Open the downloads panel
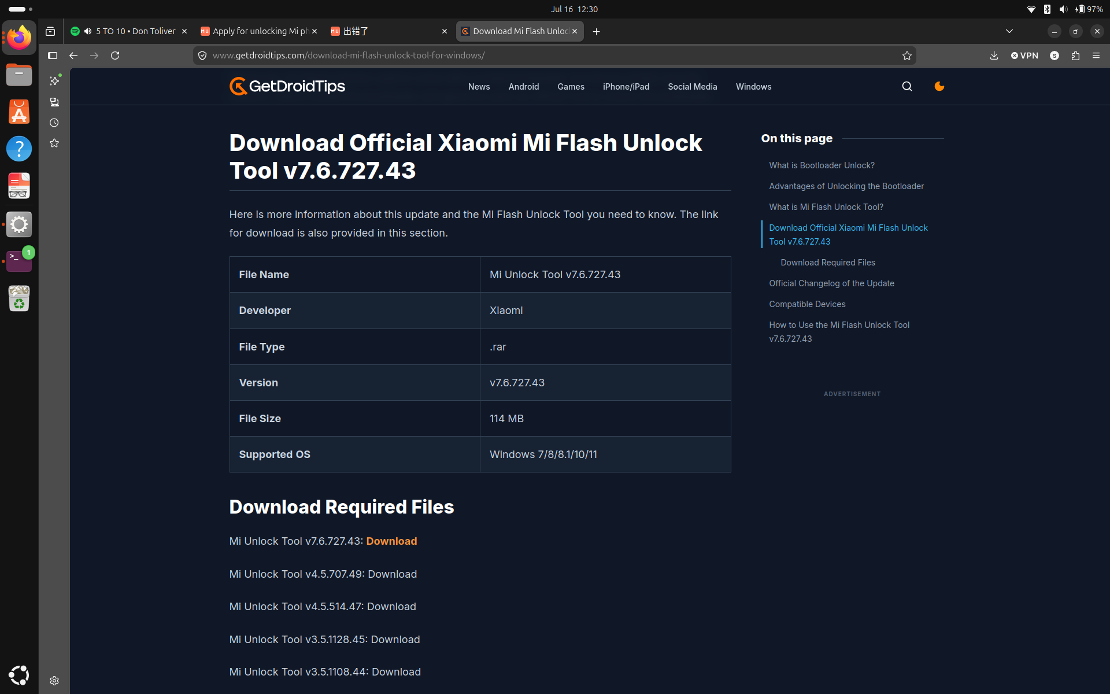This screenshot has height=694, width=1110. click(x=994, y=56)
